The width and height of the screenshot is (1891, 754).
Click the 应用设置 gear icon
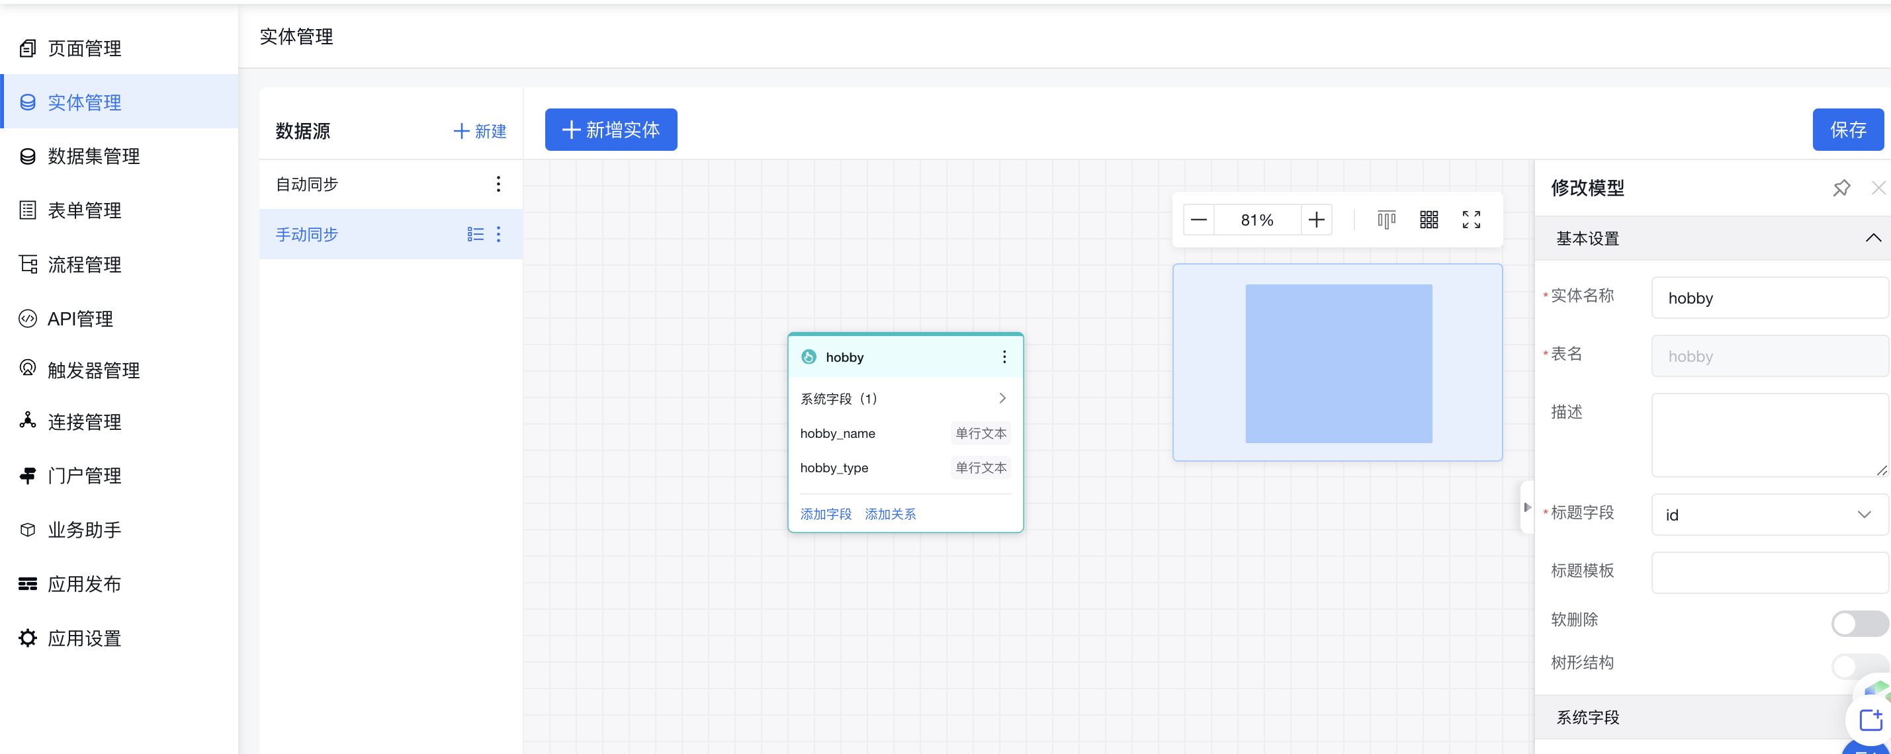pos(27,638)
